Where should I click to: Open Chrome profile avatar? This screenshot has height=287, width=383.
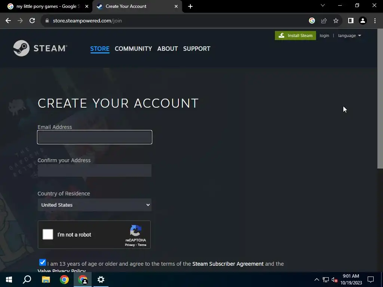pos(363,21)
